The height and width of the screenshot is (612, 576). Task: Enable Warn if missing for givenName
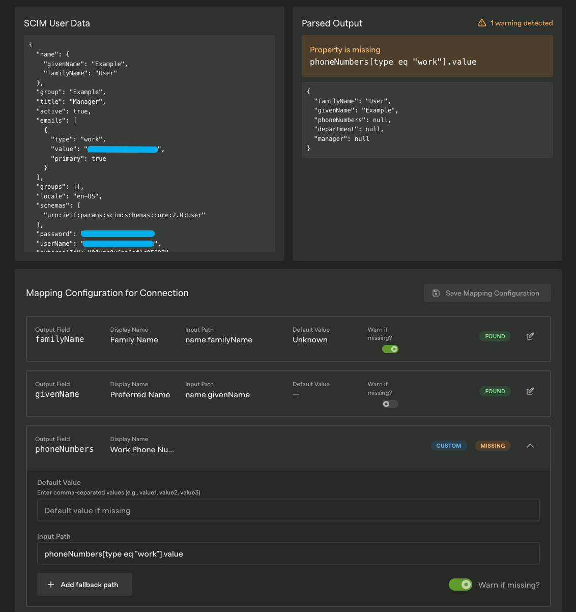[390, 403]
